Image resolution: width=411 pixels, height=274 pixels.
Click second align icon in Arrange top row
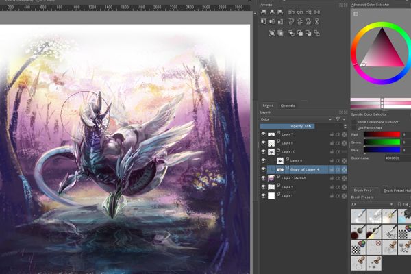click(272, 12)
